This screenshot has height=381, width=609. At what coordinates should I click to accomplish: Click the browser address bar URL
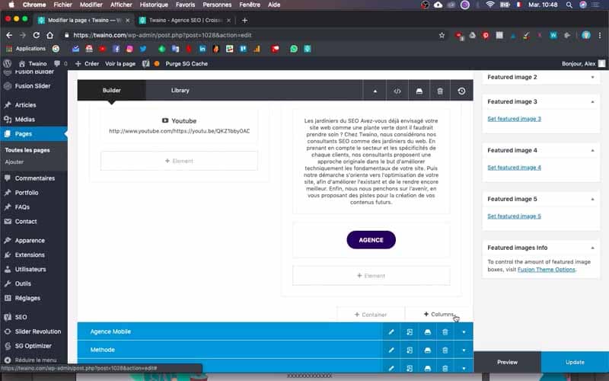click(x=162, y=35)
